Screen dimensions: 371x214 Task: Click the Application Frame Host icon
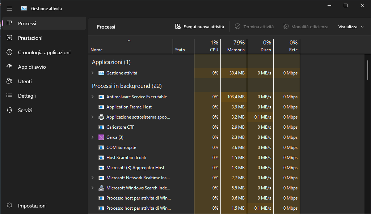click(101, 107)
